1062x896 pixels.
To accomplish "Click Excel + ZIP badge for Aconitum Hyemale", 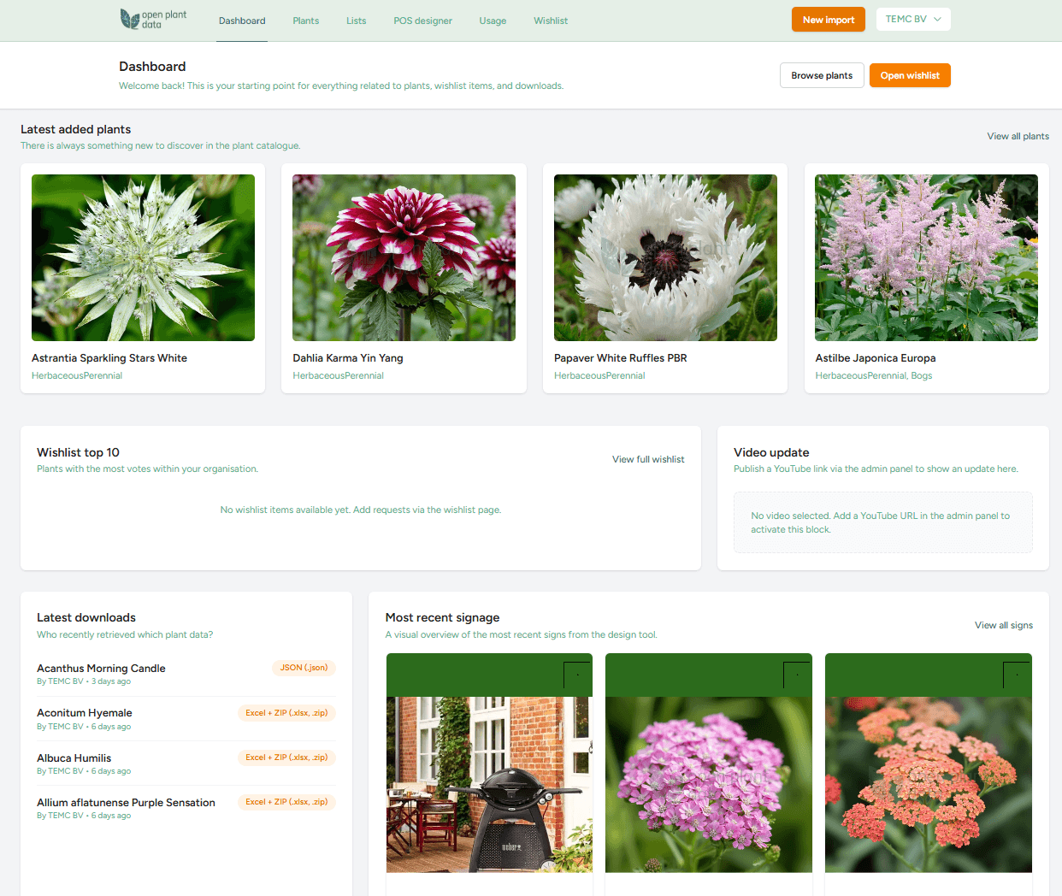I will tap(286, 713).
